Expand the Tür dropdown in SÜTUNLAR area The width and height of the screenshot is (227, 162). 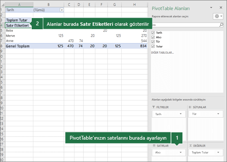click(x=218, y=114)
